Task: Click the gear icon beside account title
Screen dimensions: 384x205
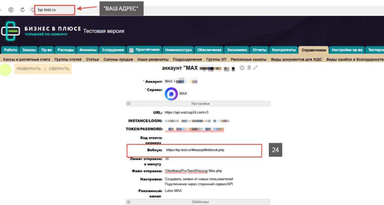Action: point(242,68)
